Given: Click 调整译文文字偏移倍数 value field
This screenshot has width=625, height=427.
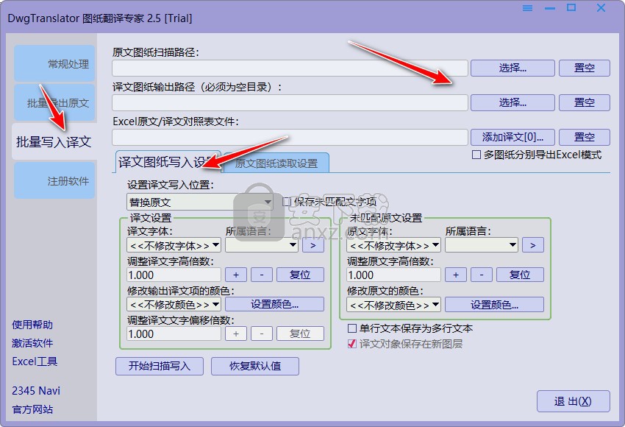Looking at the screenshot, I should point(174,334).
